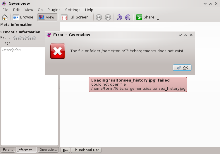Screen dimensions: 220x154
Task: Open the File menu
Action: pyautogui.click(x=6, y=10)
